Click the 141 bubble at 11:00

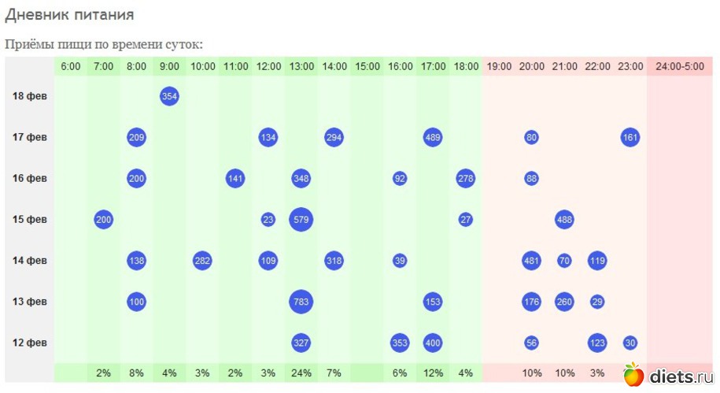[234, 179]
